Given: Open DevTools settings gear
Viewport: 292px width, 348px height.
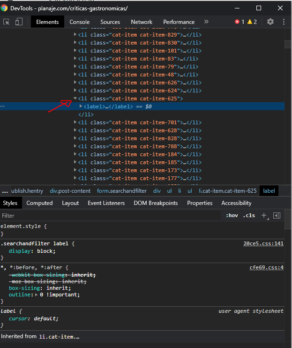Looking at the screenshot, I should pos(270,22).
